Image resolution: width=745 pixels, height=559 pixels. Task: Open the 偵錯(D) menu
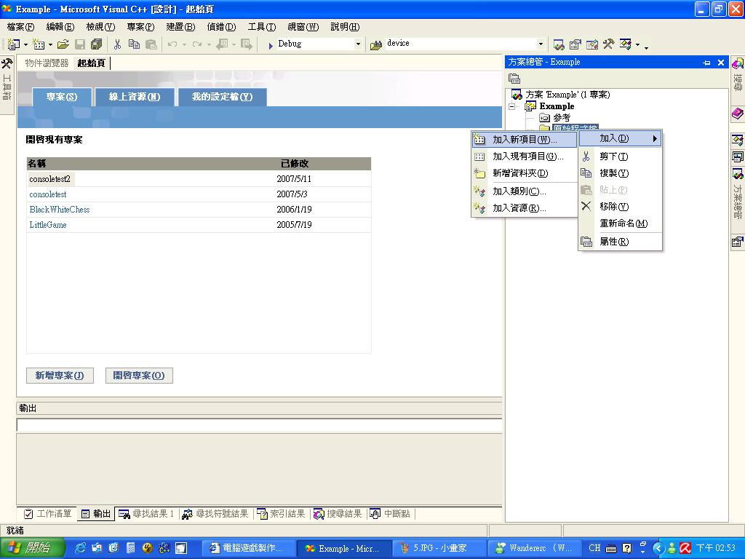(221, 27)
